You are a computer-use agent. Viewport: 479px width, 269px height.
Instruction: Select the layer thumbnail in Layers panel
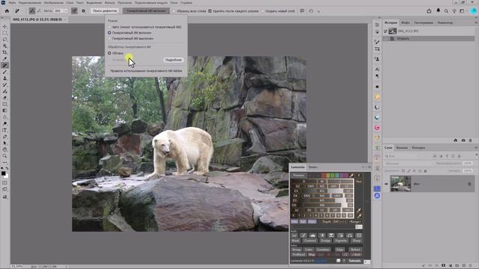tap(400, 184)
